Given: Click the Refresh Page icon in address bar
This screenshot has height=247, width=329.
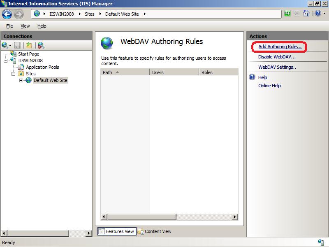Looking at the screenshot, I should coord(287,14).
